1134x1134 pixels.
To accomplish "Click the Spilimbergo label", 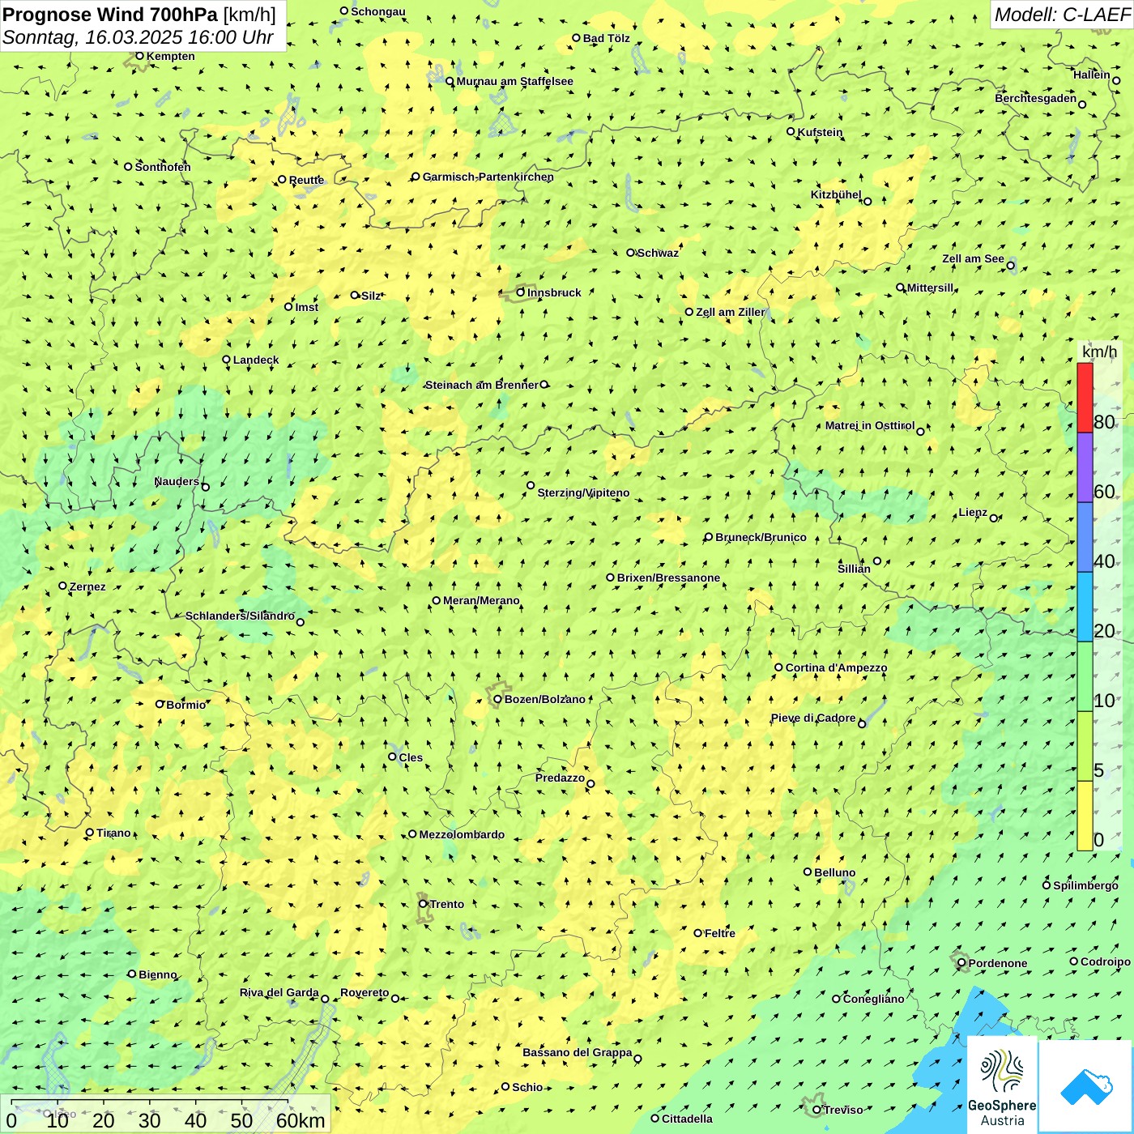I will pyautogui.click(x=1085, y=885).
